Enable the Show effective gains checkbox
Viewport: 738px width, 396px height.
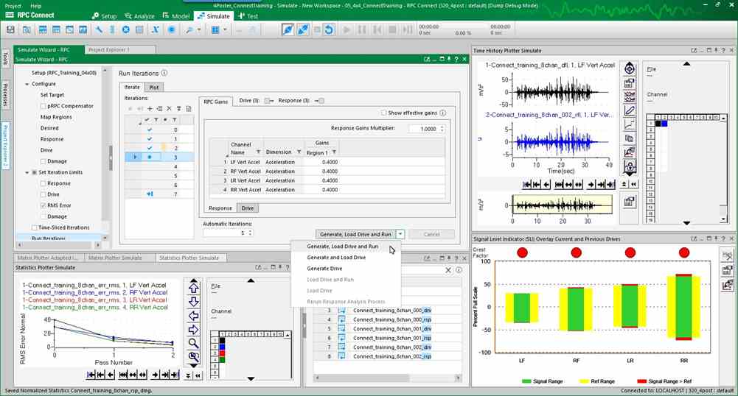click(x=384, y=113)
